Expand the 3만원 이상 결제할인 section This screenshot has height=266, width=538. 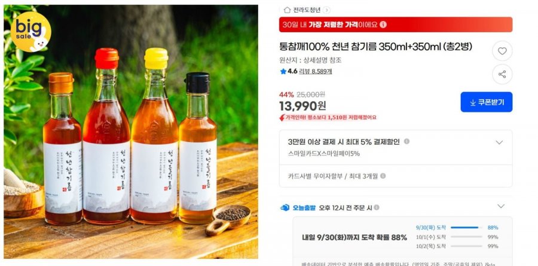[499, 142]
